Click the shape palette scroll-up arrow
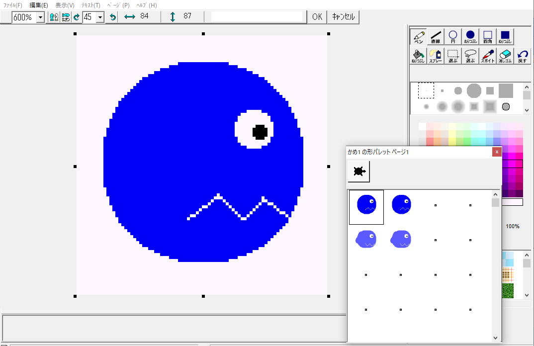 click(x=496, y=194)
